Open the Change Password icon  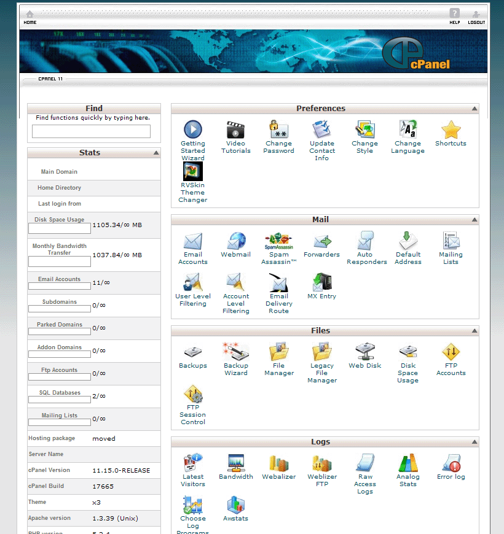coord(278,130)
